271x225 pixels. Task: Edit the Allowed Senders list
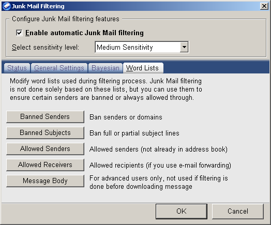pyautogui.click(x=46, y=149)
